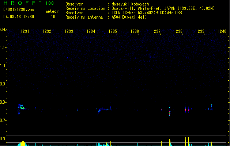This screenshot has width=230, height=146.
Task: Click antenna value A504HB(yagi 4el)
Action: pyautogui.click(x=129, y=17)
